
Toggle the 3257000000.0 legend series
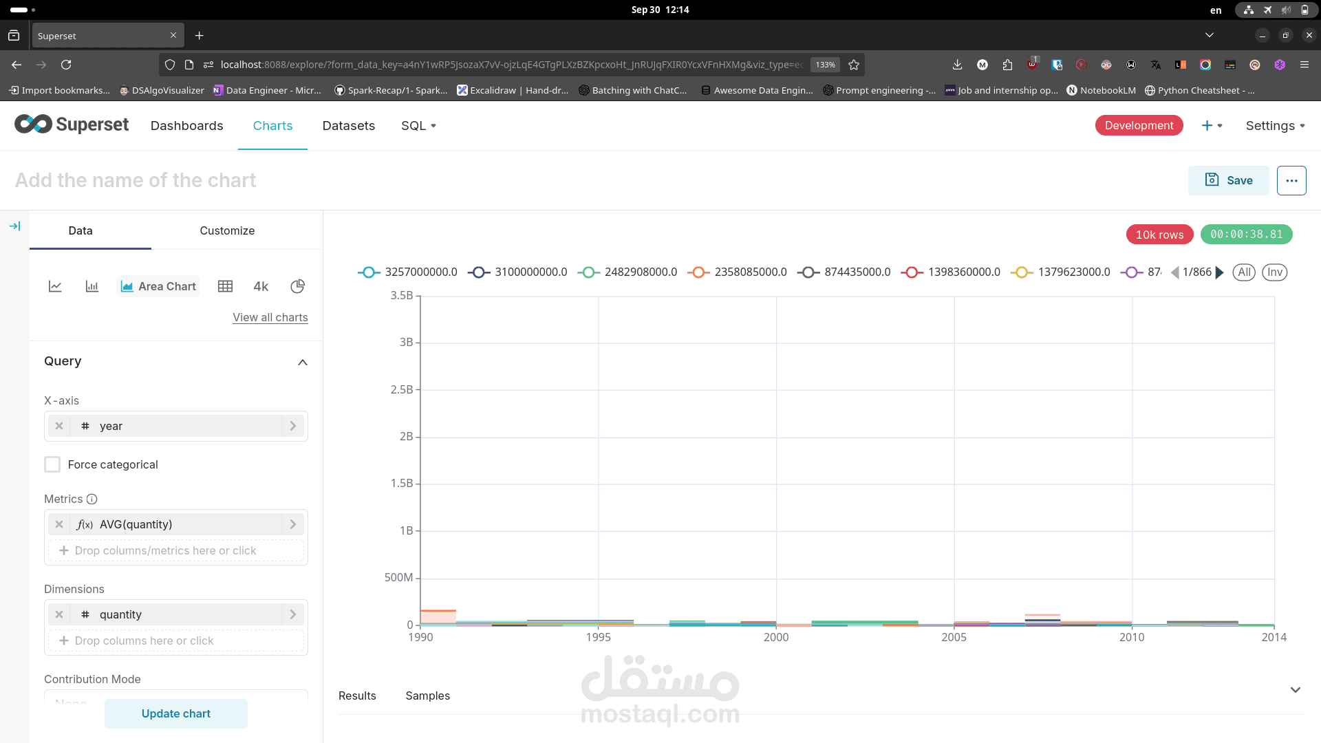407,272
